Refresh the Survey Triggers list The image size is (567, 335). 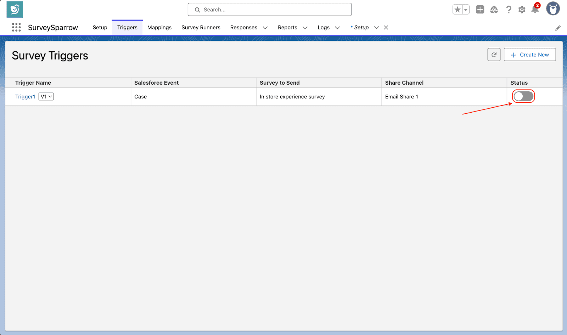494,55
